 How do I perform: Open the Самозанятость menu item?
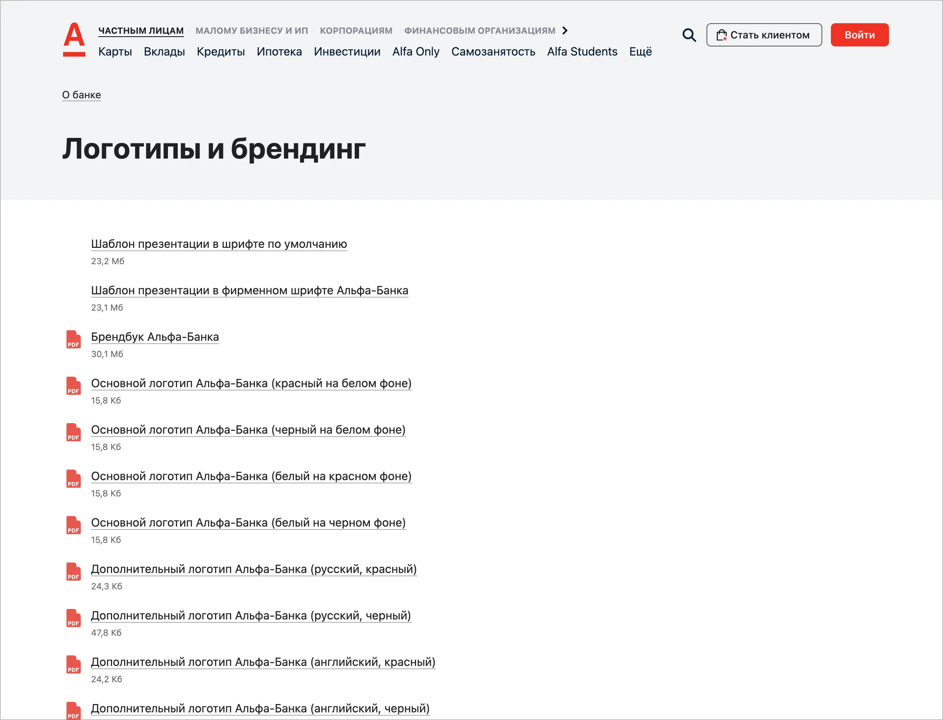pos(493,52)
